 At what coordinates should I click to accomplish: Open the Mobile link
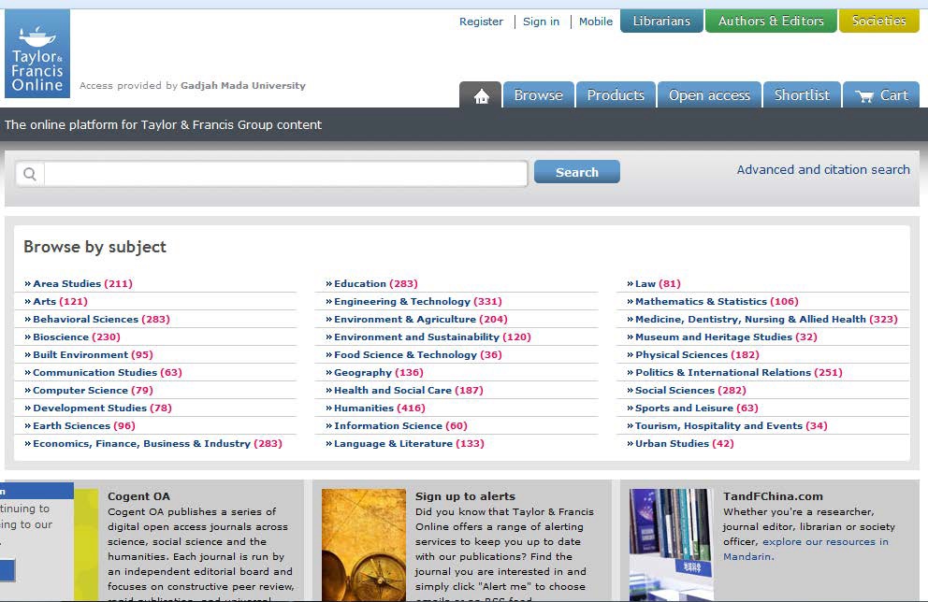(595, 21)
